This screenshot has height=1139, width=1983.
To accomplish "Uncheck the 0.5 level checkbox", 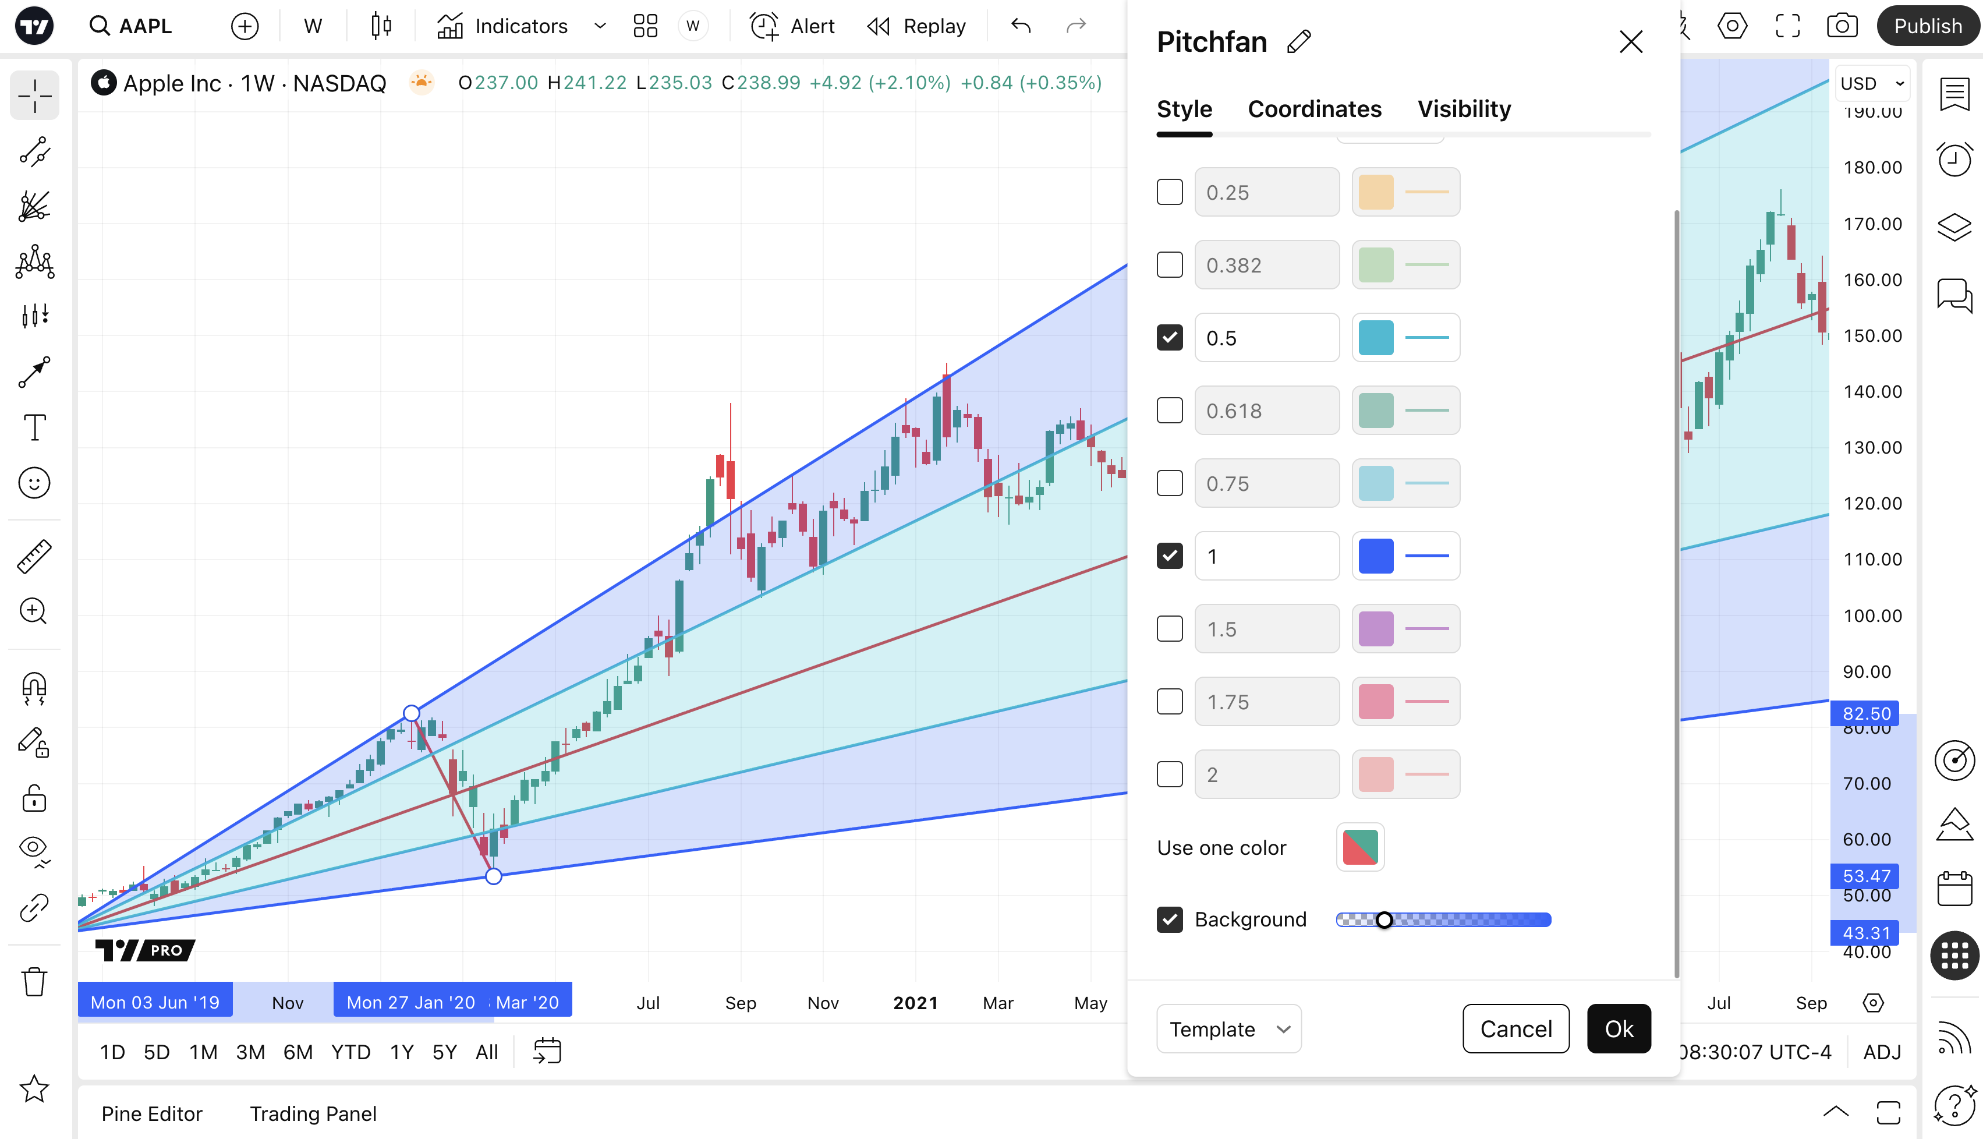I will [x=1170, y=338].
